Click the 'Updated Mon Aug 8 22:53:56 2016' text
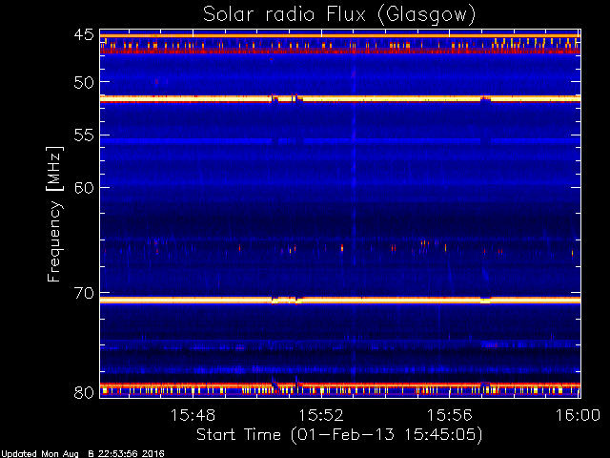Viewport: 610px width, 458px height. point(83,454)
